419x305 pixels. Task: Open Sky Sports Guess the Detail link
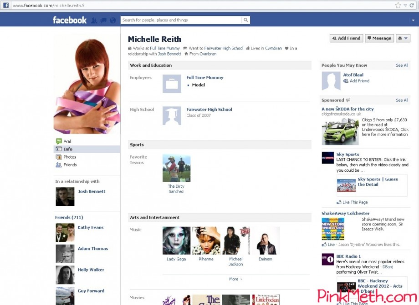click(378, 182)
